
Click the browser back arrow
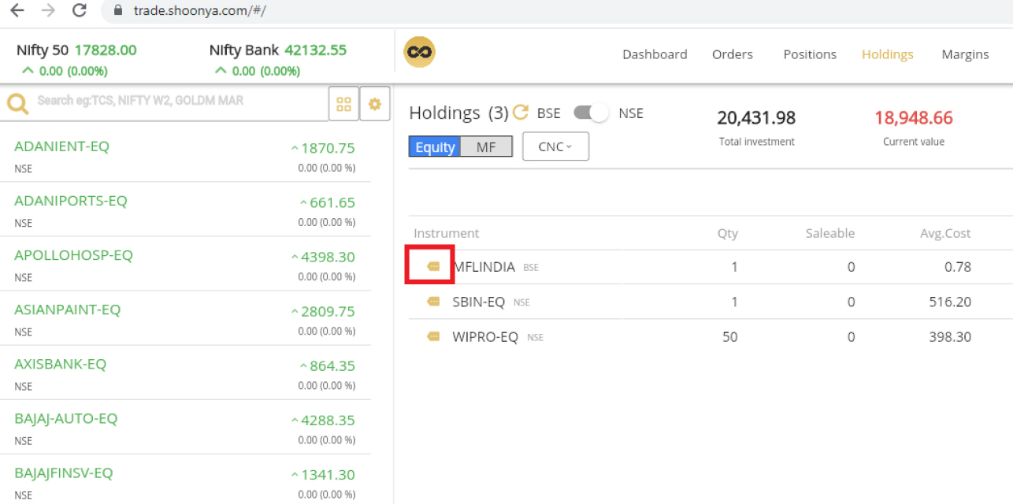point(17,11)
